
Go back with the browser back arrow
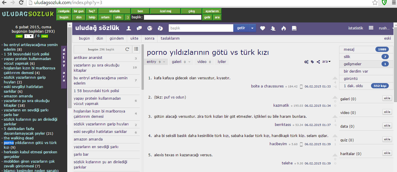coord(5,3)
